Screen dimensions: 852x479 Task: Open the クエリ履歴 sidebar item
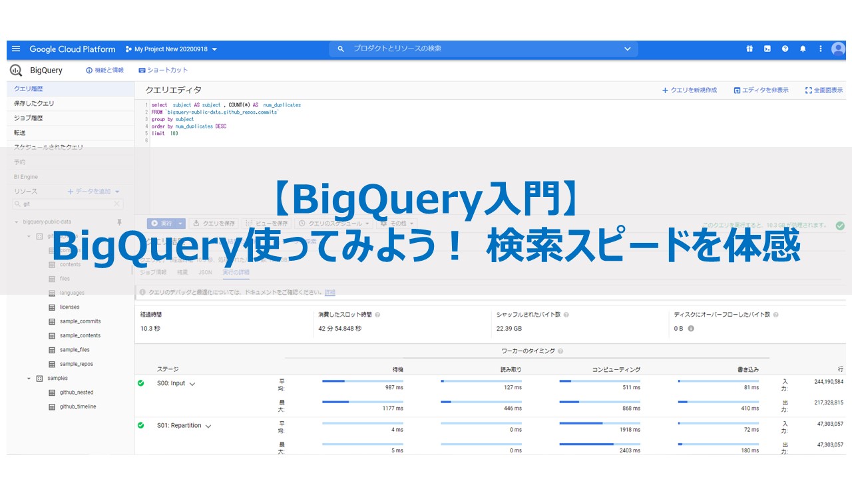[x=70, y=88]
